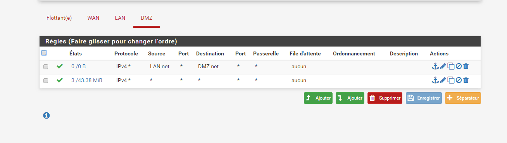Delete the LAN net rule with trash icon
This screenshot has height=143, width=507.
[466, 66]
